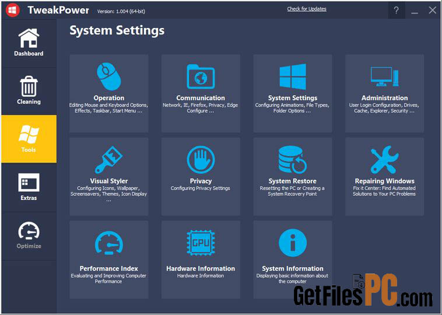
Task: Click the 'Version: 1.004 (64-bit)' text
Action: click(121, 12)
